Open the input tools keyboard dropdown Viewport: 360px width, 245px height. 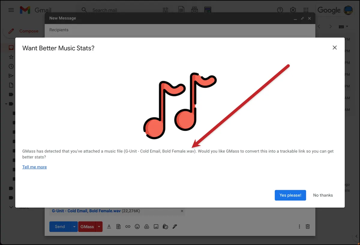343,27
